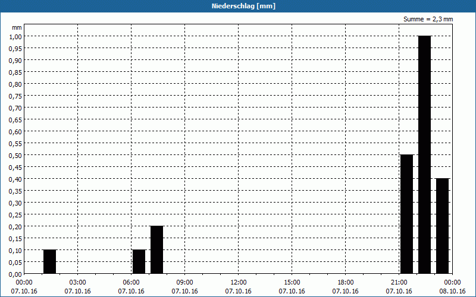Click the 0,20 y-axis label
476x297 pixels.
coord(15,227)
